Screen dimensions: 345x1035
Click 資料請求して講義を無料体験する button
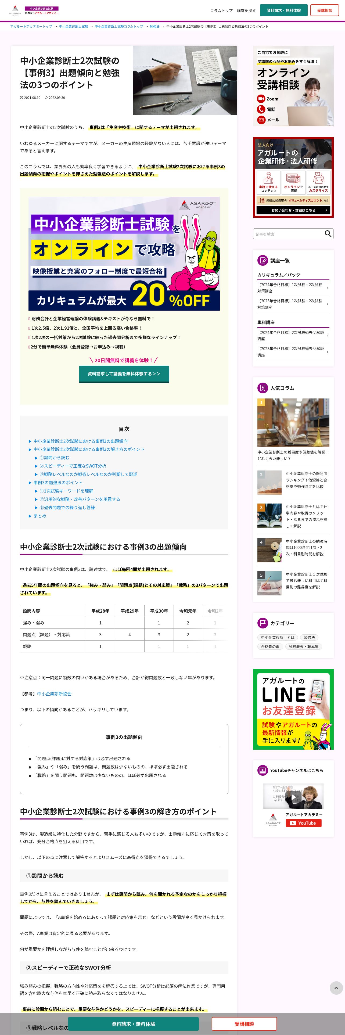[124, 374]
